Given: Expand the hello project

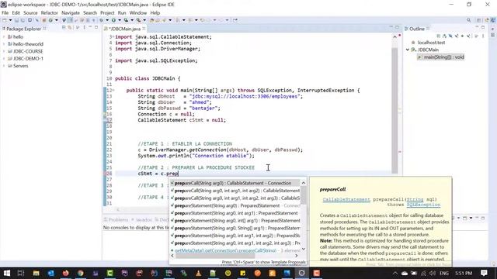Looking at the screenshot, I should (4, 36).
